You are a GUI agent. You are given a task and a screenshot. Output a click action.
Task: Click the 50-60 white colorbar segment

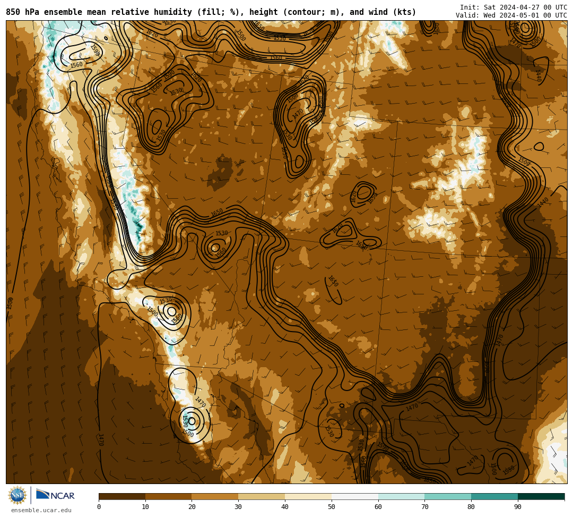(355, 496)
